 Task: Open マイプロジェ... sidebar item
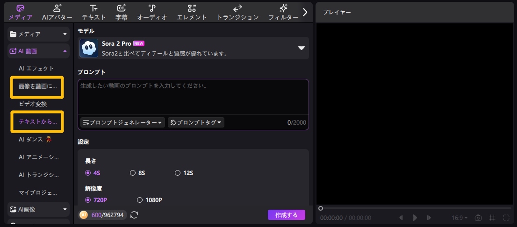pyautogui.click(x=38, y=192)
